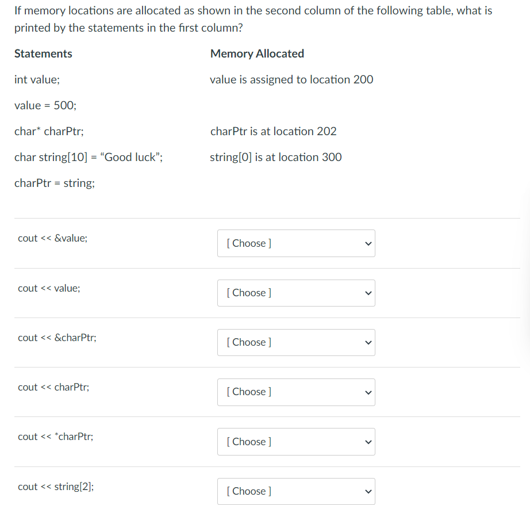
Task: Select the Memory Allocated column header
Action: [257, 53]
